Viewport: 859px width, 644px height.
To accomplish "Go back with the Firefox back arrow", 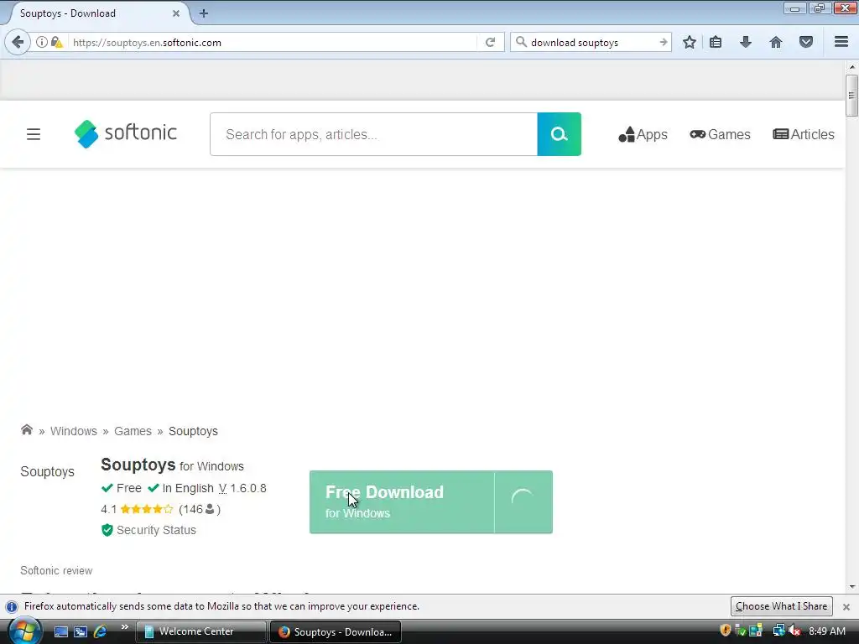I will click(x=18, y=42).
